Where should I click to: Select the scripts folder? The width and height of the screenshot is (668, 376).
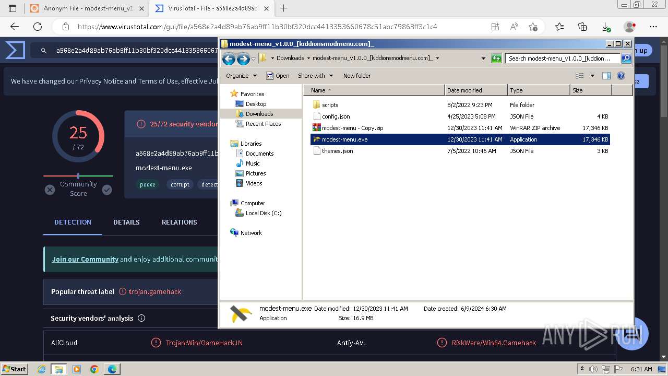coord(330,105)
